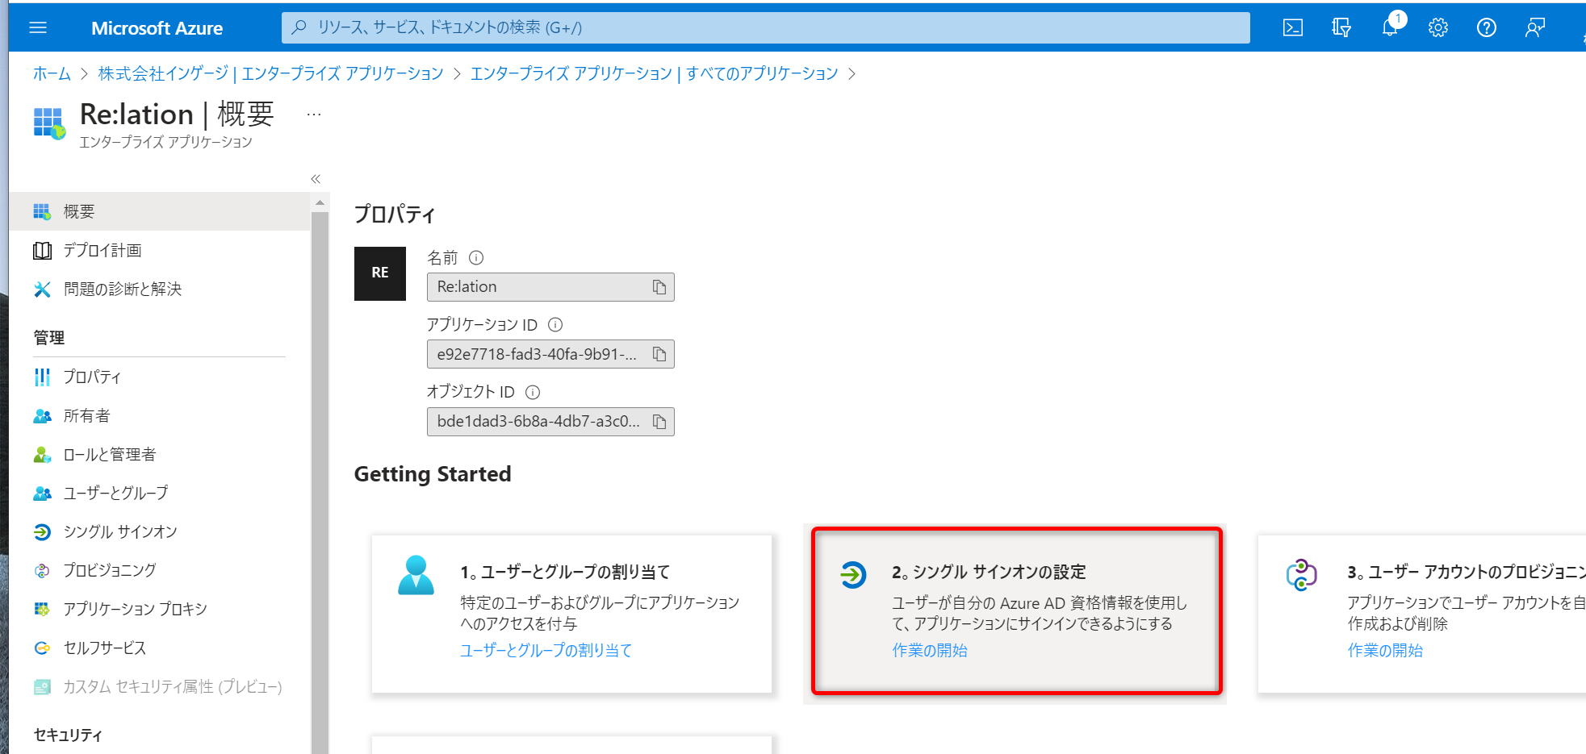Copy the 名前 value to clipboard

pyautogui.click(x=659, y=287)
